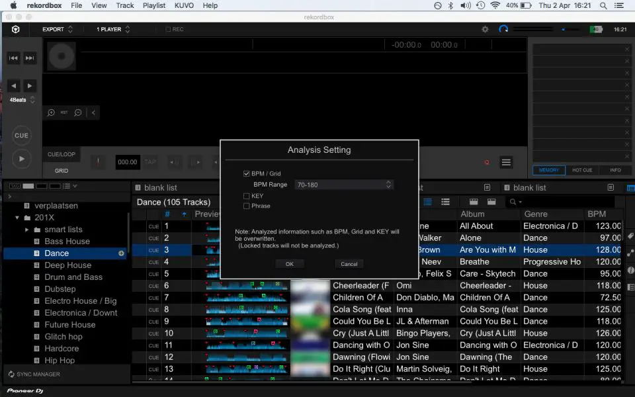Image resolution: width=635 pixels, height=397 pixels.
Task: Confirm analysis with OK button
Action: coord(290,264)
